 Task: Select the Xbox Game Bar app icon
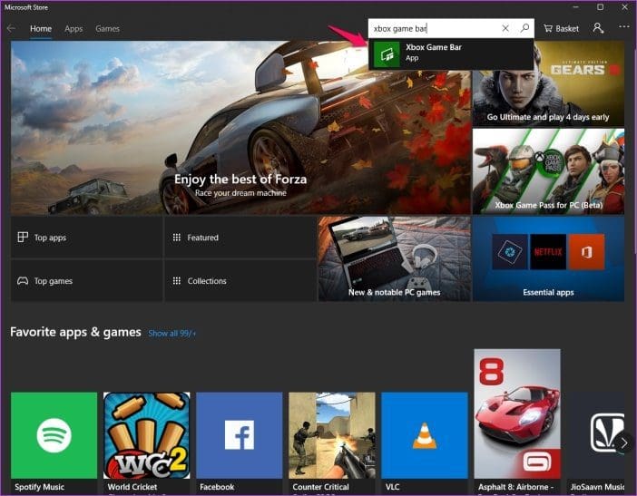[387, 54]
